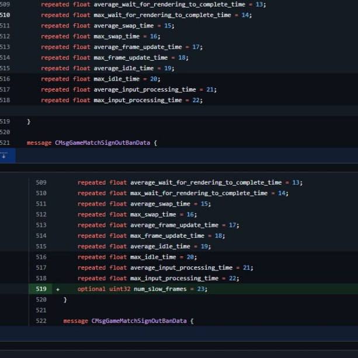Select green-highlighted line number 519
The image size is (358, 358).
(x=41, y=289)
